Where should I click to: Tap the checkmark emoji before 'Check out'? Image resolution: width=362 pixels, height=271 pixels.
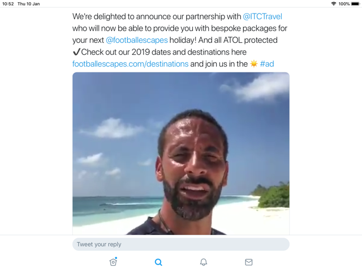76,52
